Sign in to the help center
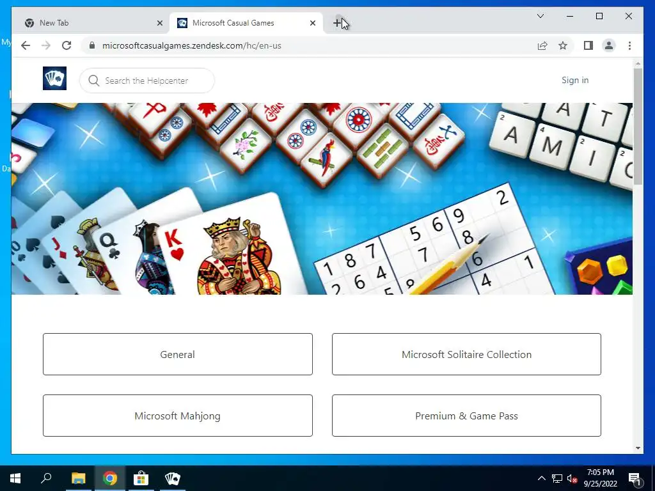655x491 pixels. pos(575,80)
